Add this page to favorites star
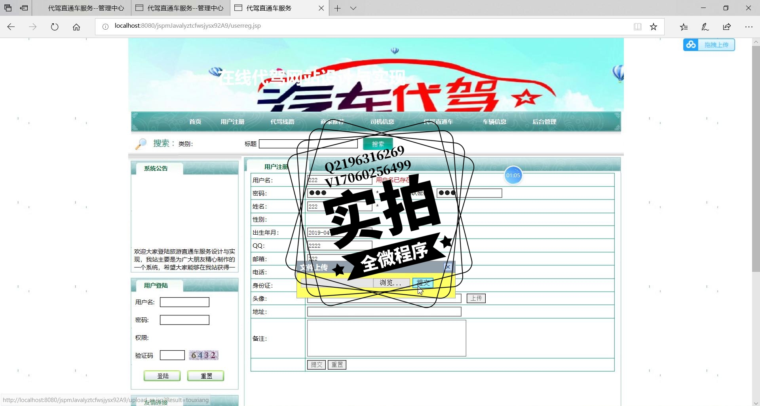This screenshot has height=406, width=760. pos(654,27)
